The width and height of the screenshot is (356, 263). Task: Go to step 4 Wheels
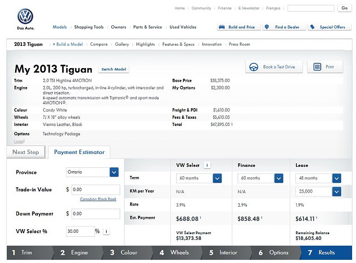pos(177,253)
